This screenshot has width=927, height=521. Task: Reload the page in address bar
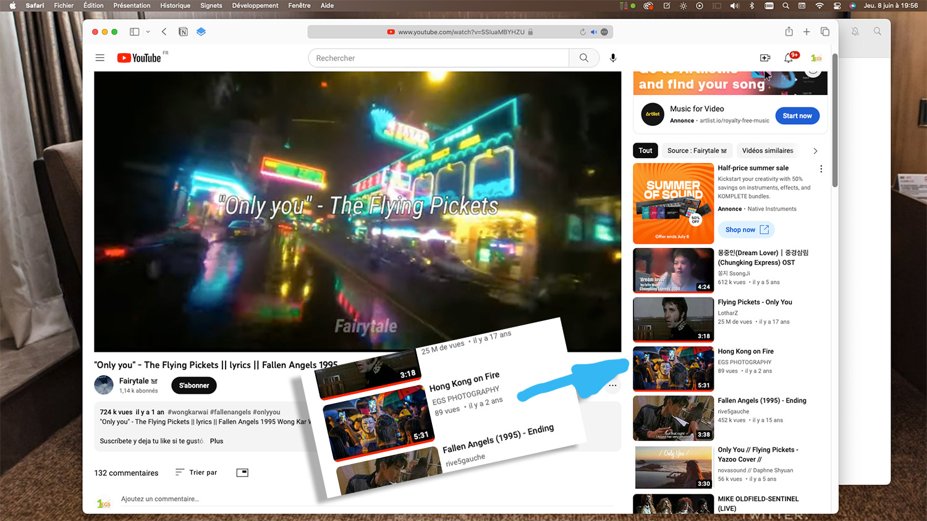click(583, 32)
